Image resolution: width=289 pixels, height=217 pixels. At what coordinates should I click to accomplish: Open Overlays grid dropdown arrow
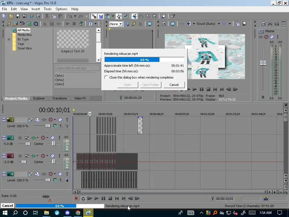pyautogui.click(x=230, y=24)
